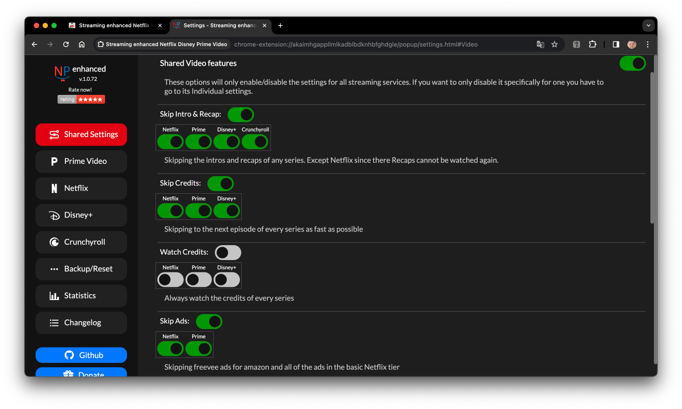Viewport: 682px width, 409px height.
Task: Close the Streaming enhanced Netflix tab
Action: (x=160, y=25)
